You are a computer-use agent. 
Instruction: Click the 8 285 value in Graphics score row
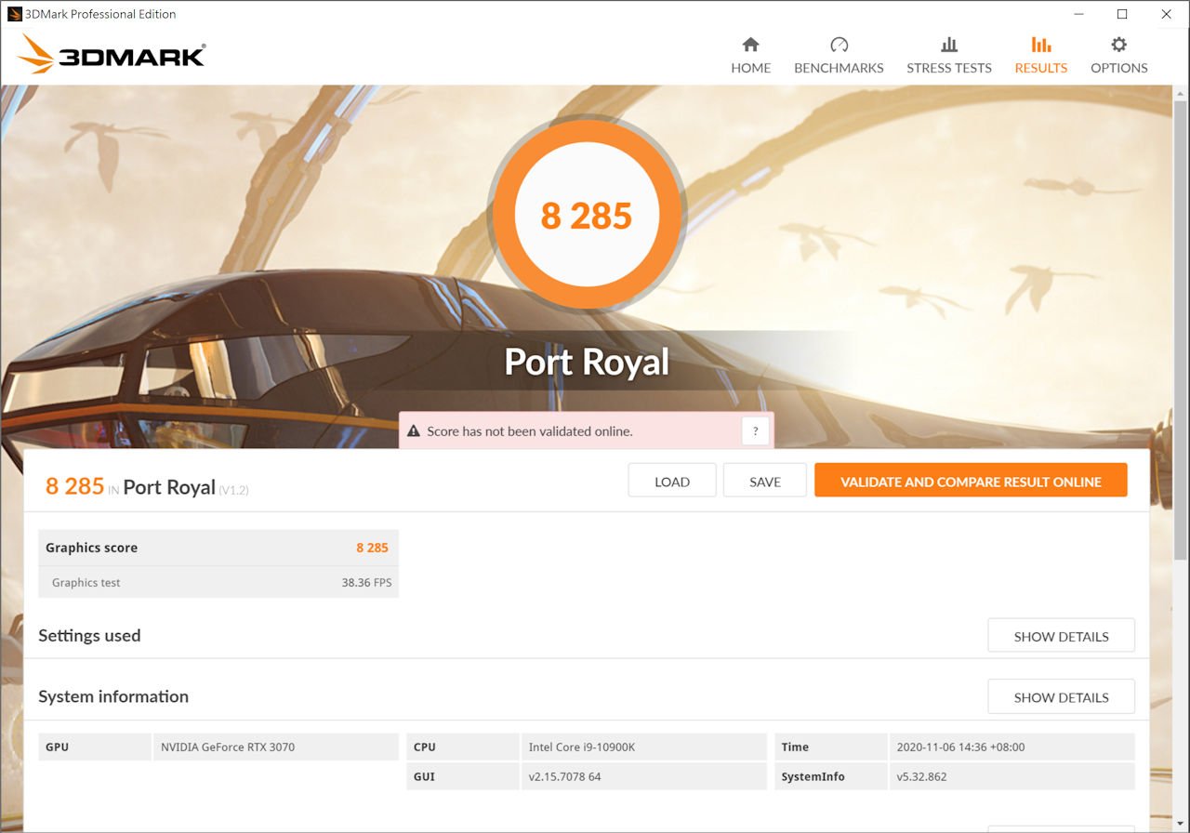(x=372, y=548)
